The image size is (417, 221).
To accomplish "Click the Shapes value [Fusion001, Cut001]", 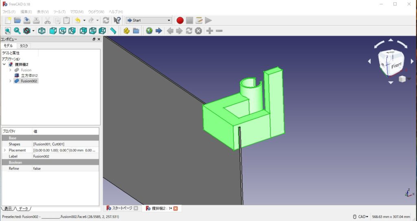I will 65,144.
